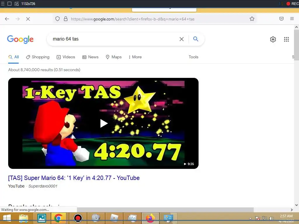Image resolution: width=299 pixels, height=224 pixels.
Task: Open the control panel taskbar icon
Action: pos(168,218)
